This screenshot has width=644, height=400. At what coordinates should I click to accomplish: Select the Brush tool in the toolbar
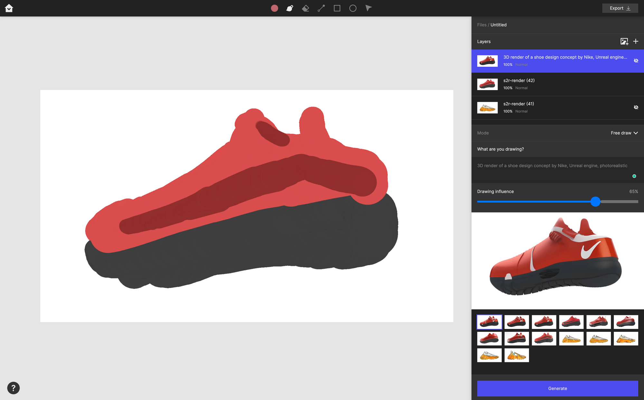tap(289, 8)
